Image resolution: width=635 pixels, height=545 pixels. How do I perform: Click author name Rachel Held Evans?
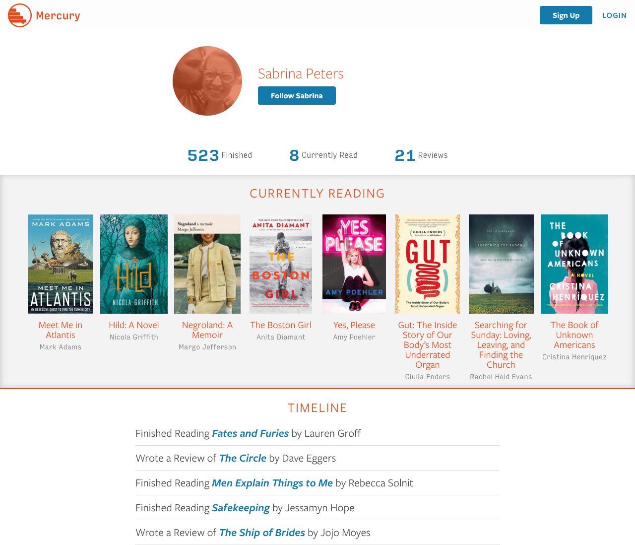[501, 377]
